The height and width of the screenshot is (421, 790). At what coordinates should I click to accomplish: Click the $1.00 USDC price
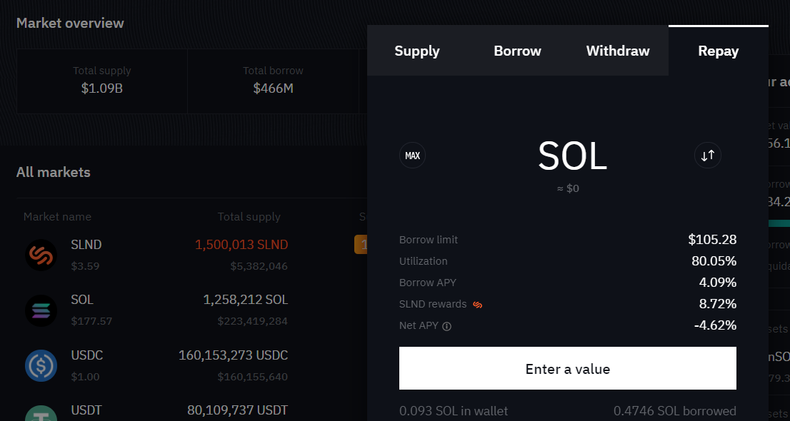(85, 377)
